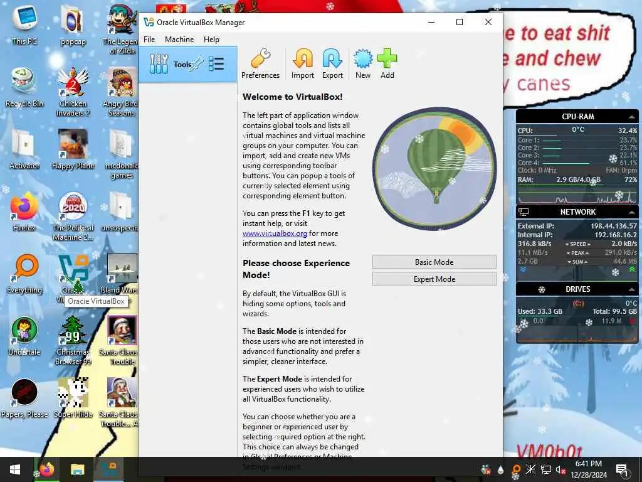
Task: Click the Everything magnifier tray icon
Action: point(517,469)
